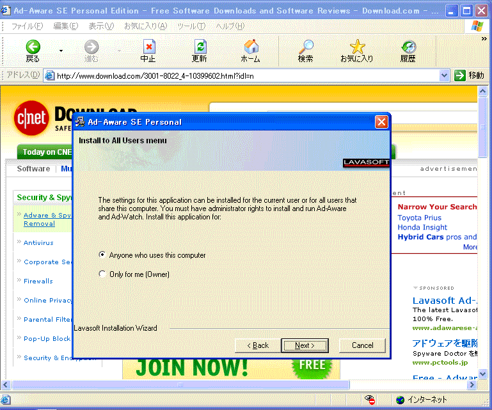Open the ヘルプ menu
The height and width of the screenshot is (410, 492).
point(230,26)
